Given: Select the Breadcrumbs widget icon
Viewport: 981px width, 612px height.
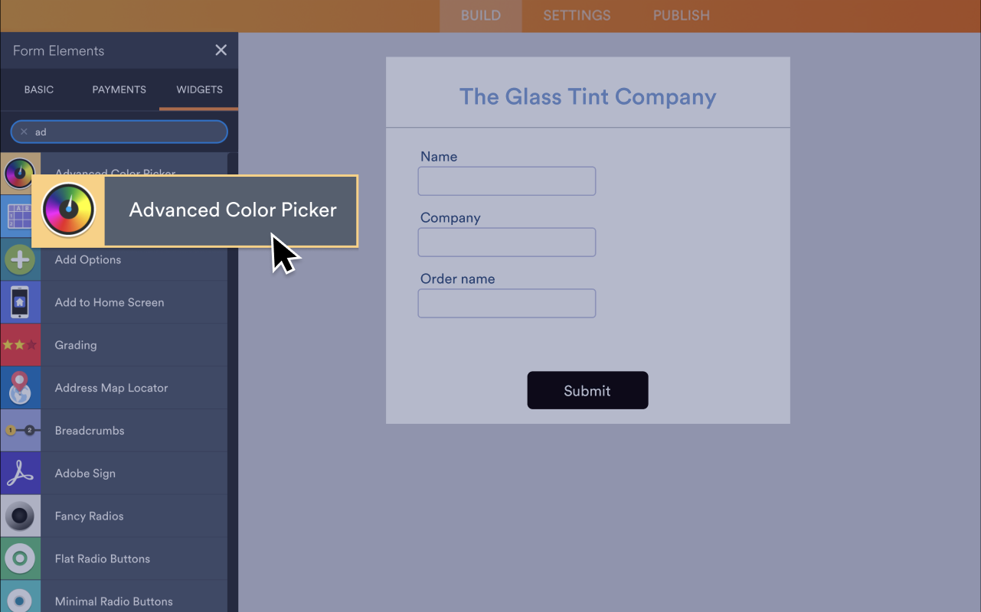Looking at the screenshot, I should pos(21,430).
